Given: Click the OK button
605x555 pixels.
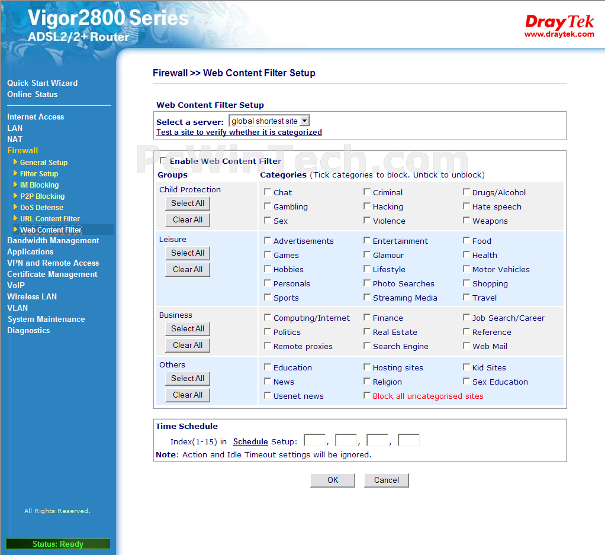Looking at the screenshot, I should (333, 480).
